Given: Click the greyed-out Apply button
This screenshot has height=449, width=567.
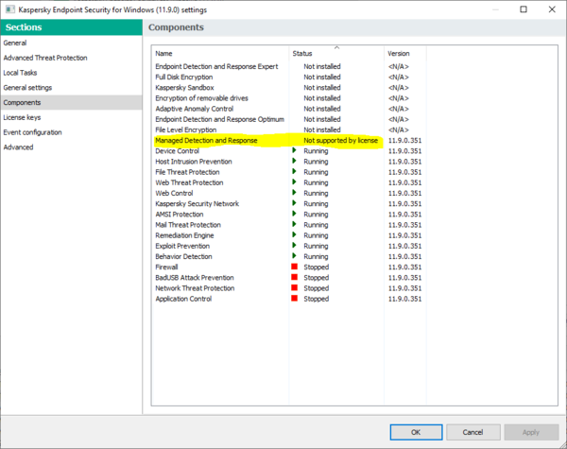Looking at the screenshot, I should 531,432.
